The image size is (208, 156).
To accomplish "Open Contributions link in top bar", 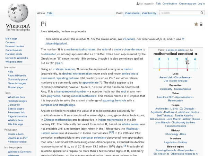I will 170,3.
